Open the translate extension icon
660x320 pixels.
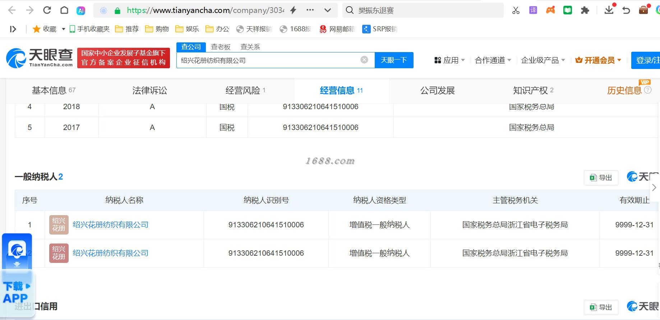pyautogui.click(x=533, y=10)
